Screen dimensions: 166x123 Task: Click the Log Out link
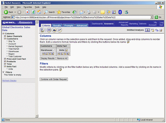point(161,24)
